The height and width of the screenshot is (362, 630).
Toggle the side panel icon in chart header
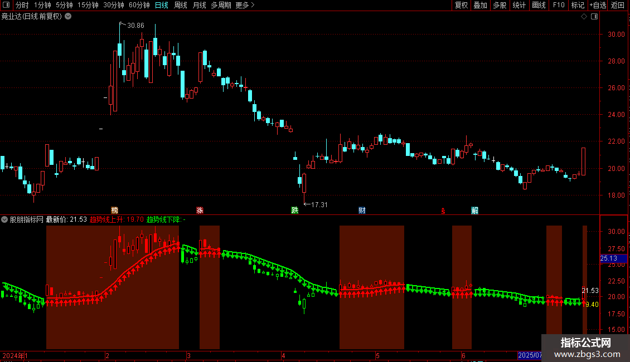[594, 17]
